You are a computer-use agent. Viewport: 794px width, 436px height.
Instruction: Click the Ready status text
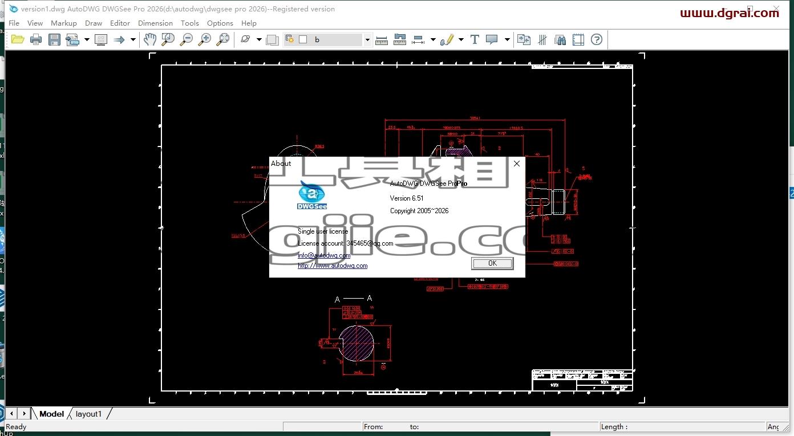pyautogui.click(x=16, y=426)
